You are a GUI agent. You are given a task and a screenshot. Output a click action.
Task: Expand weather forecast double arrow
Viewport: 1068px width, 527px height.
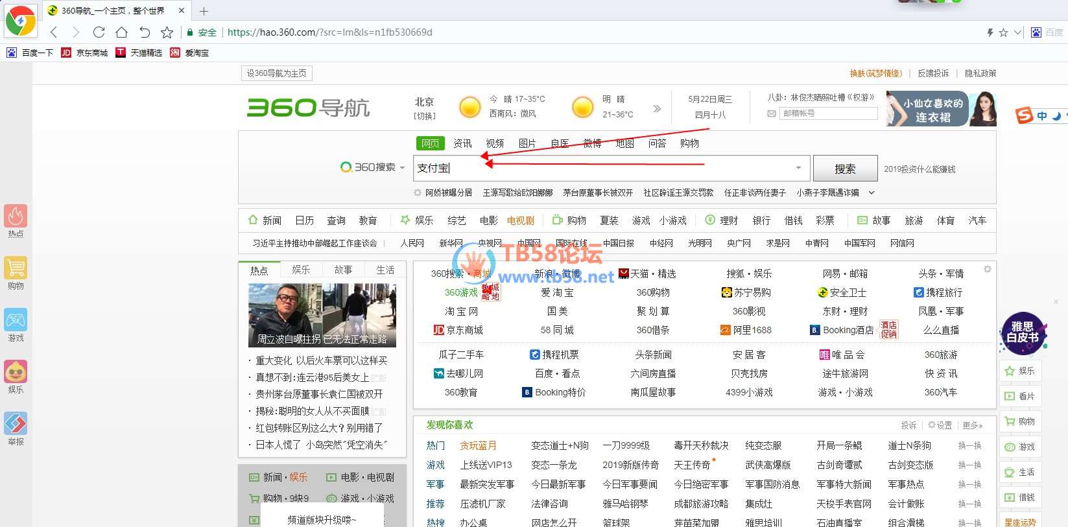[x=657, y=108]
